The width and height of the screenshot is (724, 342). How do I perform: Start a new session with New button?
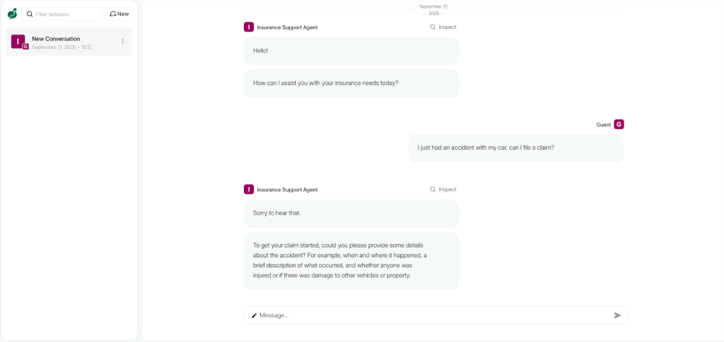(x=119, y=14)
